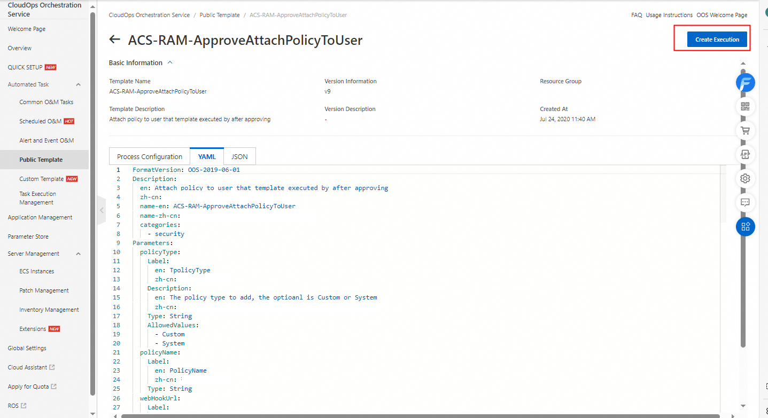Open the feedback chat bubble icon
The width and height of the screenshot is (768, 418).
point(746,202)
